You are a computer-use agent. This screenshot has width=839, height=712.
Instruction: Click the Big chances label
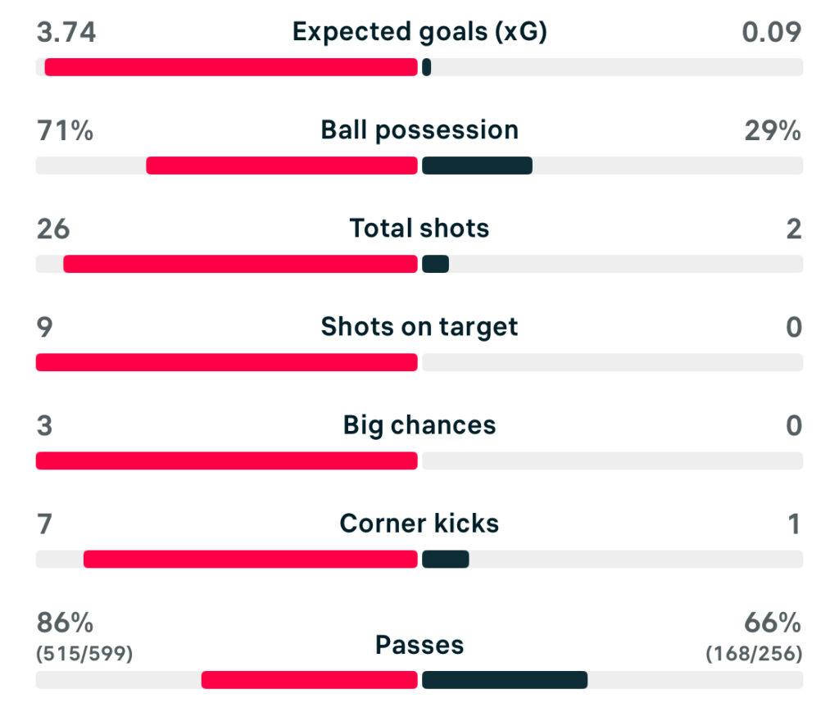point(419,425)
